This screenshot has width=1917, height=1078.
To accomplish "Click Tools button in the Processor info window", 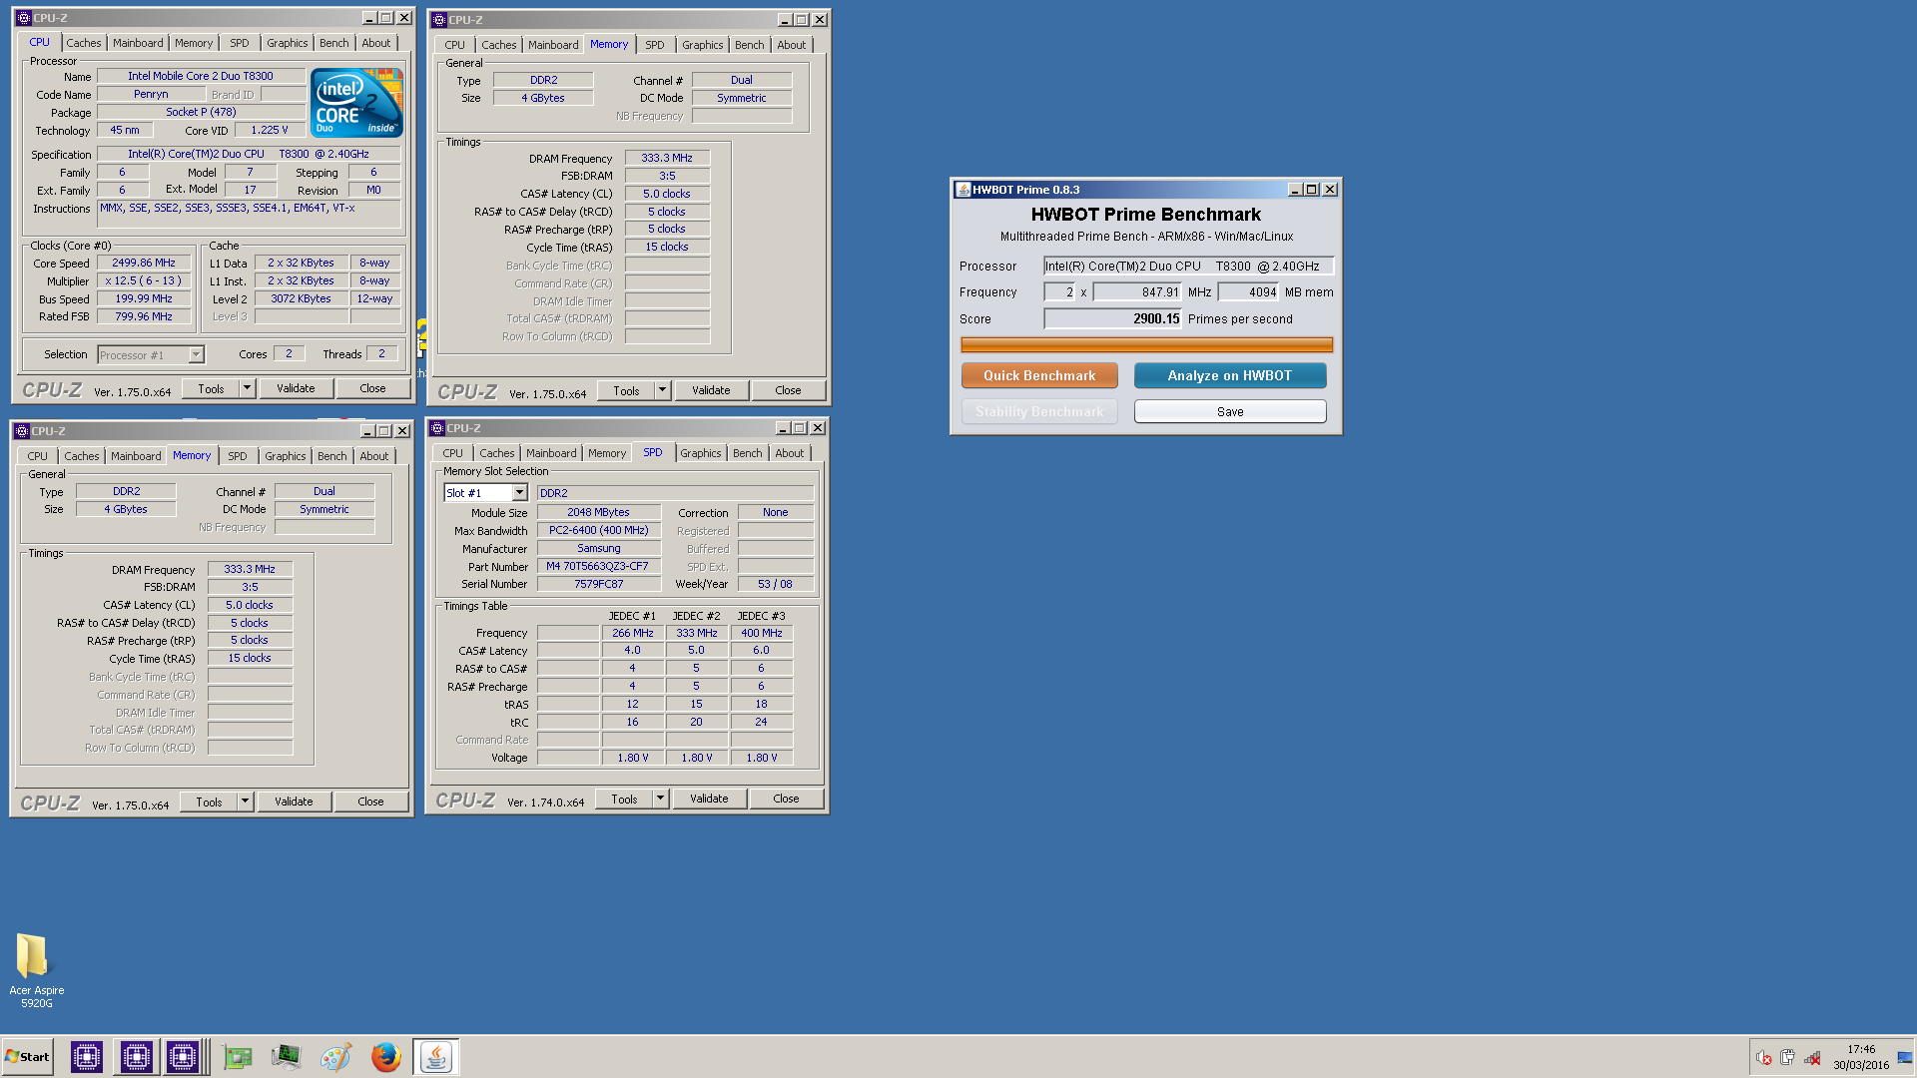I will point(211,388).
